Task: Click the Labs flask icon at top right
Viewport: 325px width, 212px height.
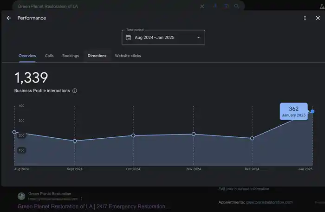Action: 322,7
